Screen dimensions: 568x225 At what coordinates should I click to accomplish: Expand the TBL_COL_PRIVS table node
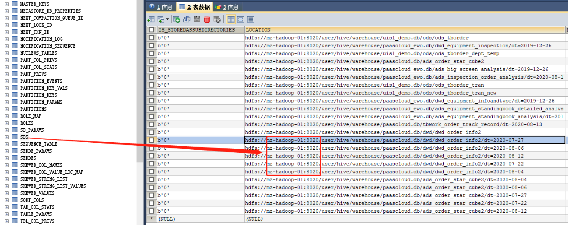pyautogui.click(x=7, y=221)
